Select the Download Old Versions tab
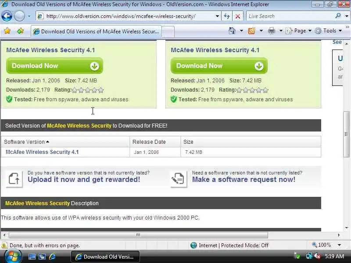This screenshot has height=263, width=351. coord(96,32)
